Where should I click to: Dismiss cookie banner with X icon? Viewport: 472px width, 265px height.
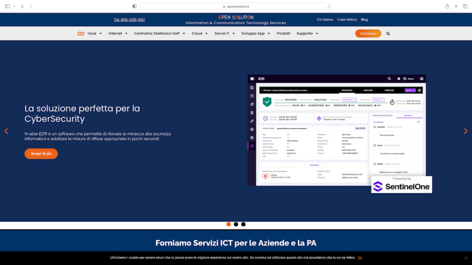tap(466, 258)
